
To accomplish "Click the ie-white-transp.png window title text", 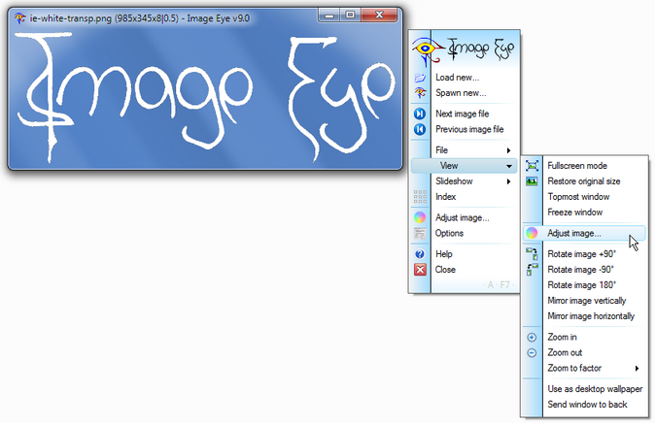I will (139, 18).
